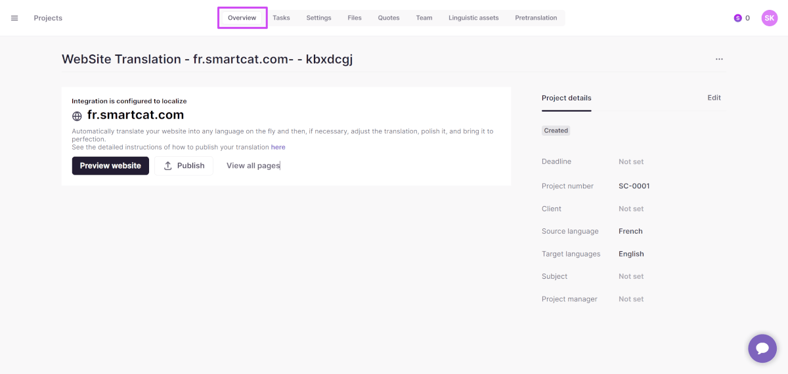Go to the Projects breadcrumb

pos(48,18)
